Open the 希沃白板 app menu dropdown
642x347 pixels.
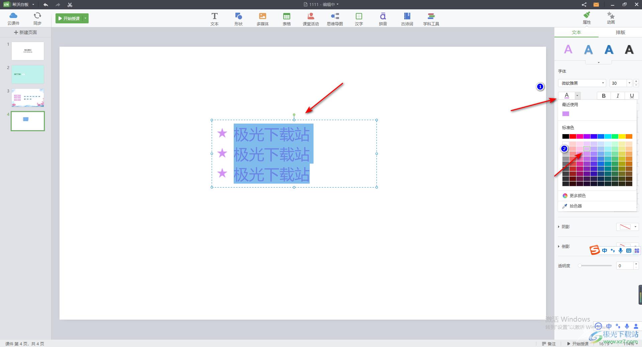(33, 5)
